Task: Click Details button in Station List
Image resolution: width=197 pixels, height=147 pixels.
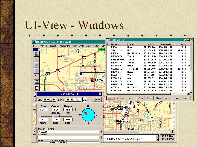Action: click(x=111, y=98)
